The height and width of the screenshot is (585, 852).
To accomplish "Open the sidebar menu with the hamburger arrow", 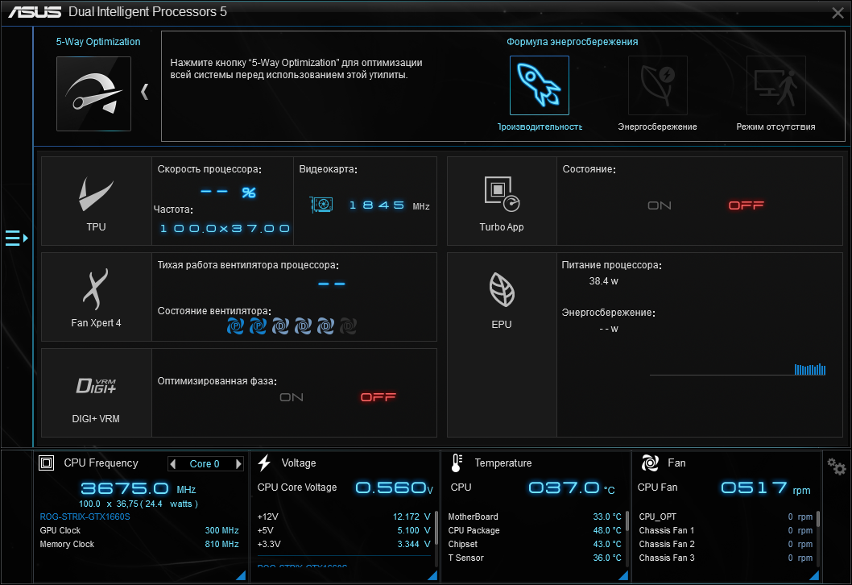I will tap(16, 239).
